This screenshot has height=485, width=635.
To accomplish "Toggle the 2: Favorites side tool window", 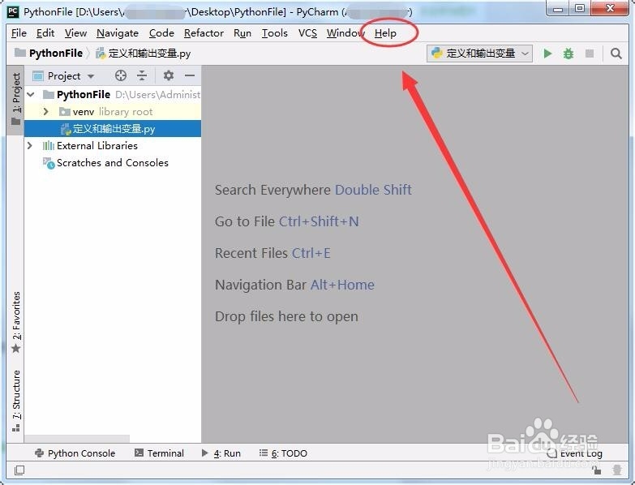I will pyautogui.click(x=15, y=322).
